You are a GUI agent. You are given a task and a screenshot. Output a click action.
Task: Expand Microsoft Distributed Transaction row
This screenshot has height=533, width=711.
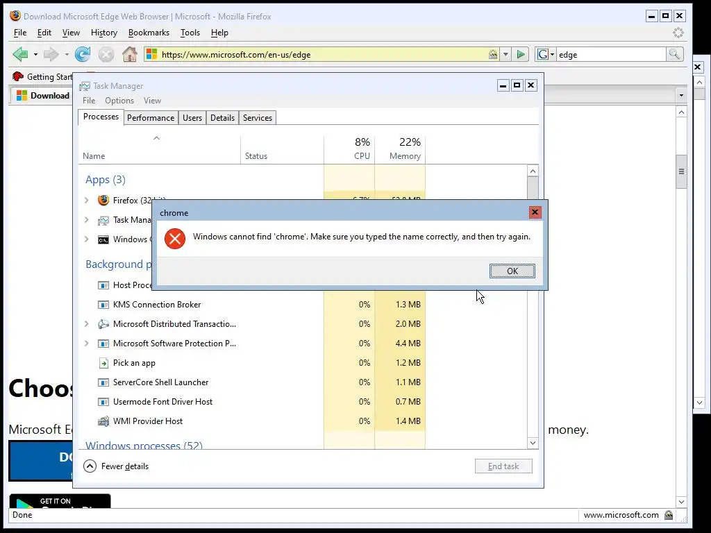(x=87, y=323)
